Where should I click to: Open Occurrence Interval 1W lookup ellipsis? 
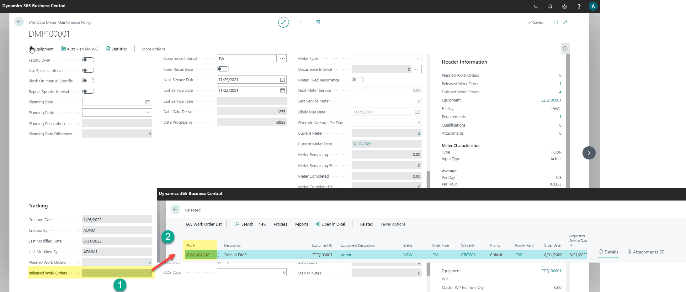click(282, 59)
